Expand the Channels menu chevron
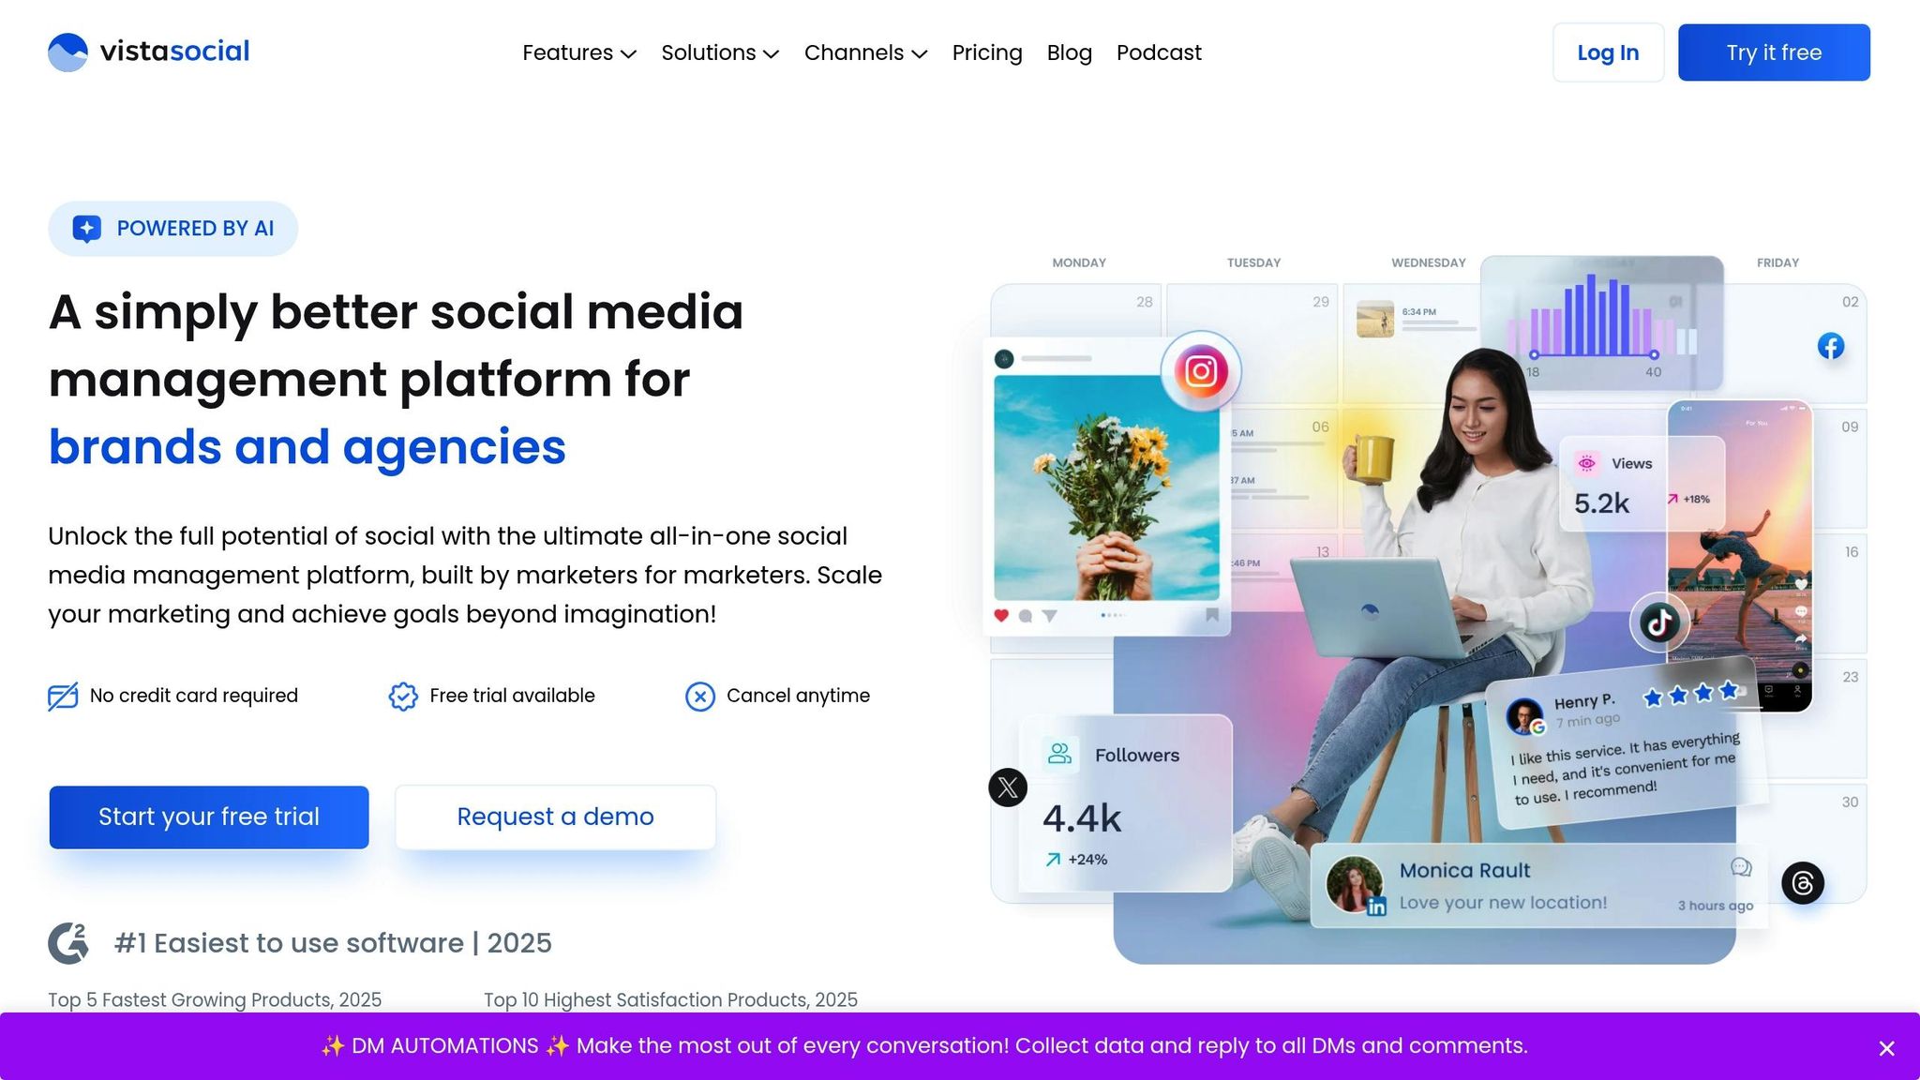 [x=920, y=54]
